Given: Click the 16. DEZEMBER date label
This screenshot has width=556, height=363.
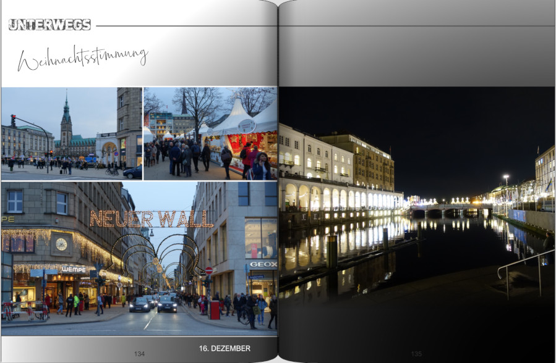Looking at the screenshot, I should 225,349.
